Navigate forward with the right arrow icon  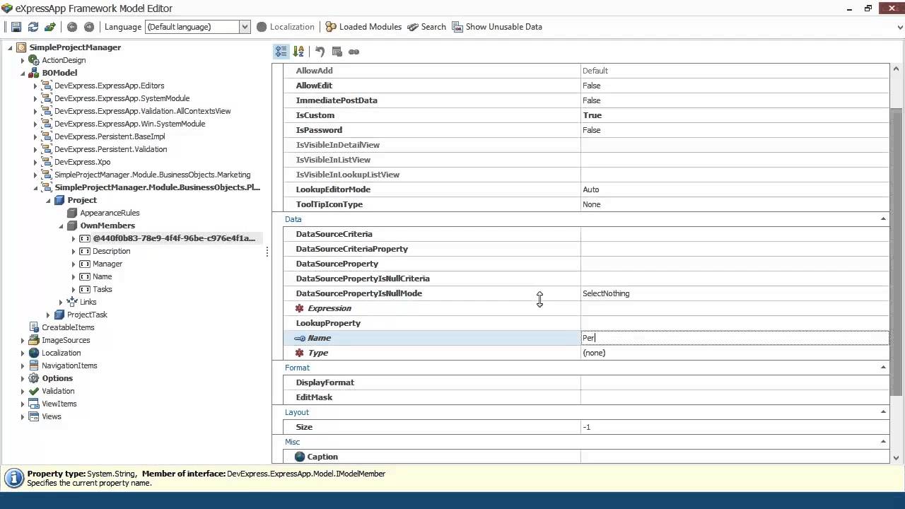click(88, 27)
